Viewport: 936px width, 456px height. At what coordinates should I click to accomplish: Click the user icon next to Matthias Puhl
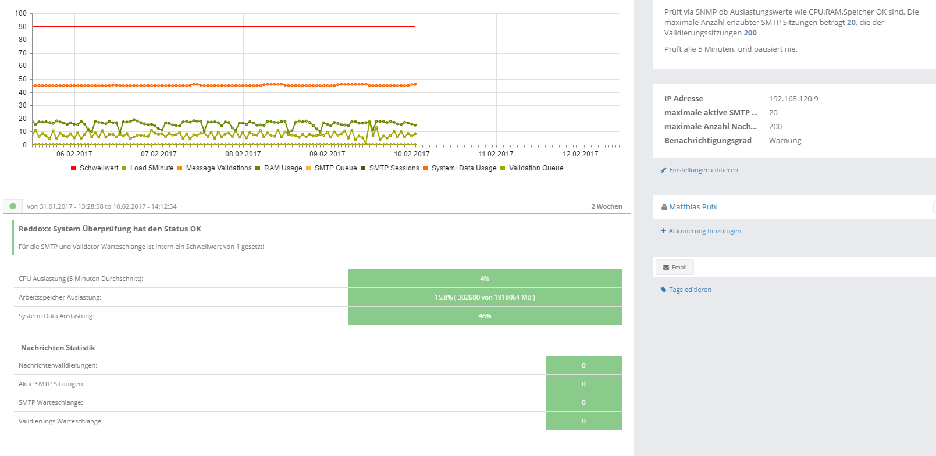click(664, 207)
